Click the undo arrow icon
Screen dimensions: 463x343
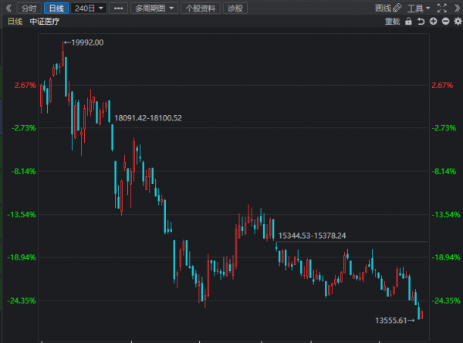click(421, 22)
